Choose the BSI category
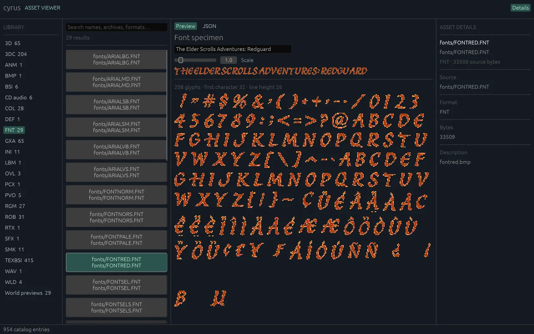 (12, 86)
